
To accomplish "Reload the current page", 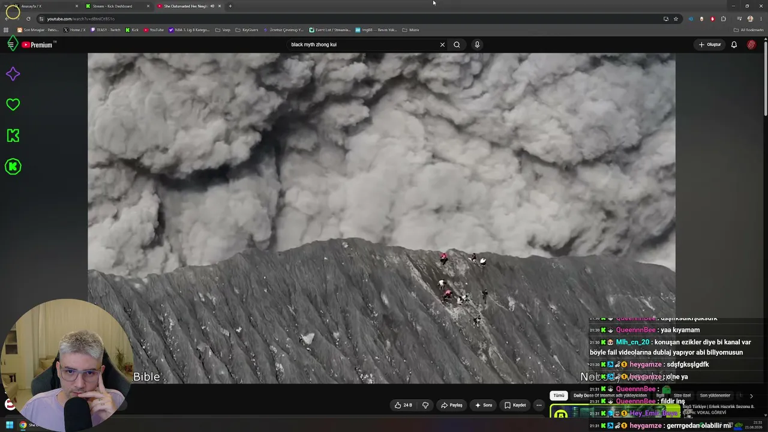I will [28, 19].
